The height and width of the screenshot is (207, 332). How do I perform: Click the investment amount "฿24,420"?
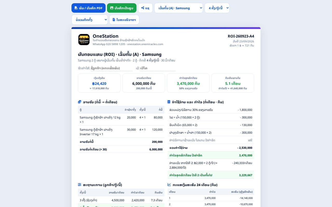(x=99, y=84)
